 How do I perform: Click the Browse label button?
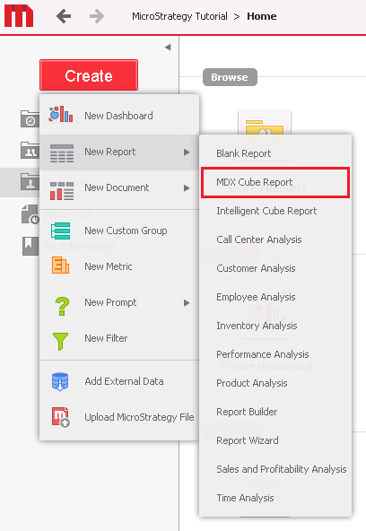(230, 77)
